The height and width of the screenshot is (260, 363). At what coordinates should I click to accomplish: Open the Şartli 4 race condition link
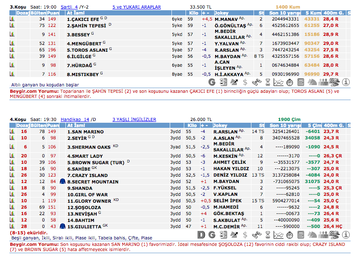pos(69,7)
